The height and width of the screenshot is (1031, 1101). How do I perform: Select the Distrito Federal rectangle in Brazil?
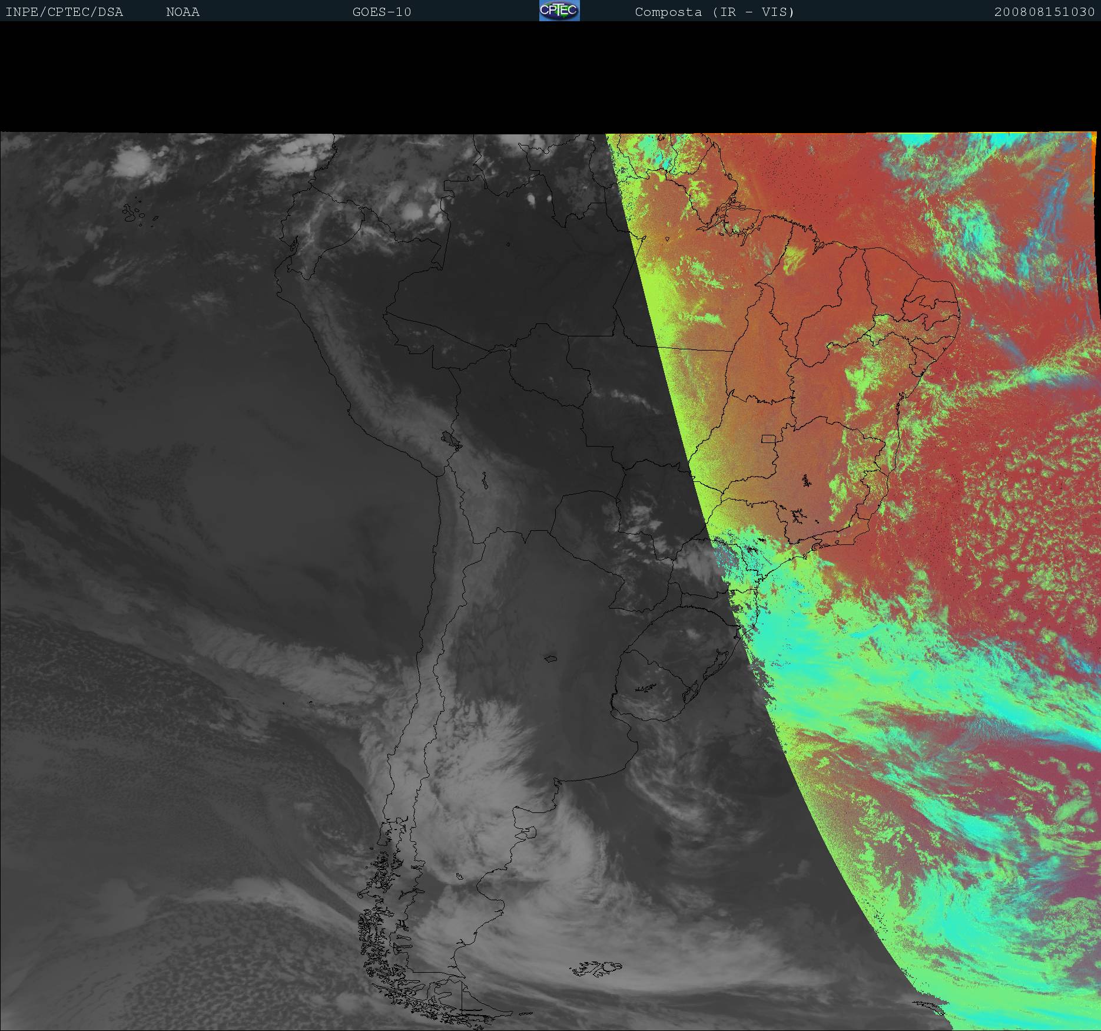(x=768, y=438)
